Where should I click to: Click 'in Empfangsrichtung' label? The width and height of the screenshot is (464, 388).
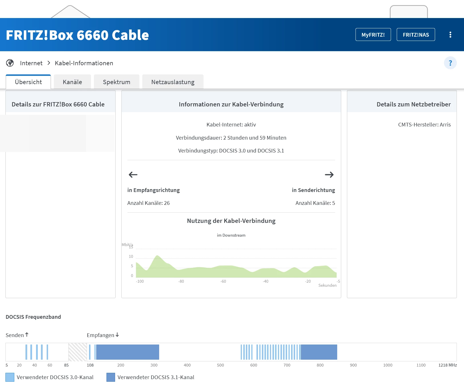point(154,190)
